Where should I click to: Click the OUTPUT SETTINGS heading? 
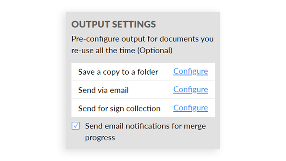click(x=114, y=24)
